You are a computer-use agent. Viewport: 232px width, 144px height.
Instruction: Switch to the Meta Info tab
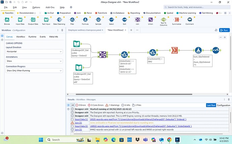(x=53, y=37)
